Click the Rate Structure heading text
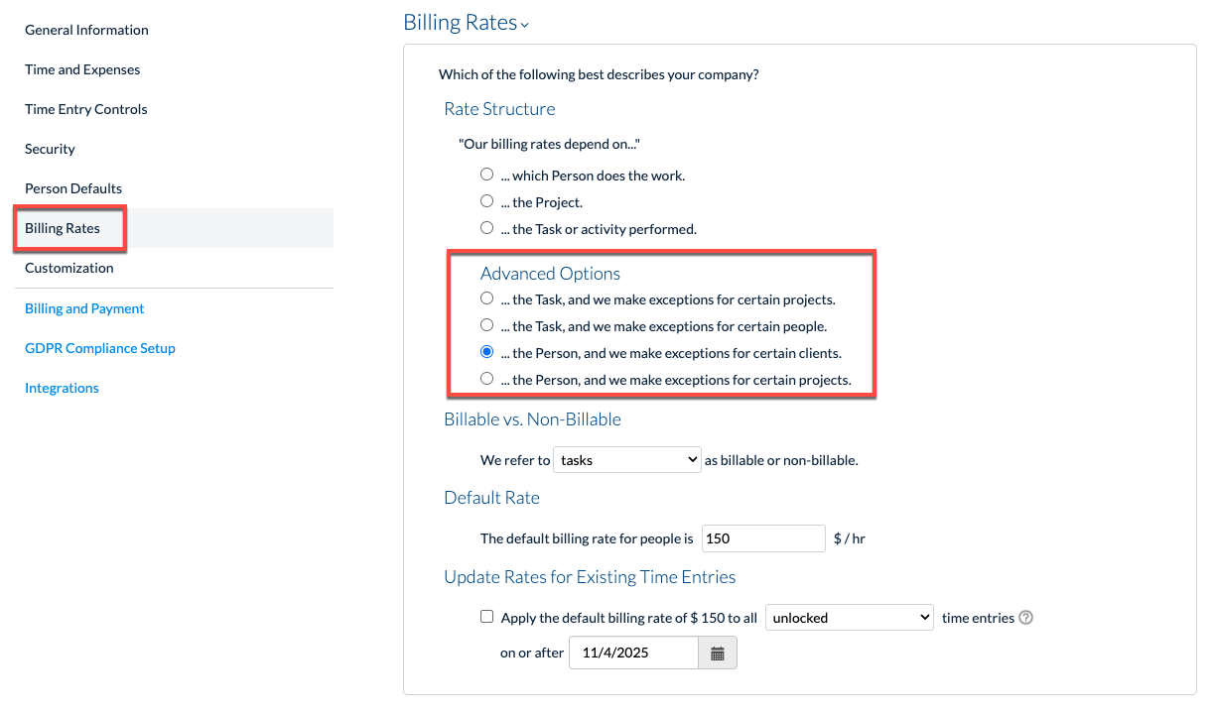The width and height of the screenshot is (1211, 714). pos(499,109)
